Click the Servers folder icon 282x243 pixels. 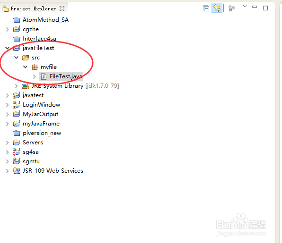tap(17, 142)
